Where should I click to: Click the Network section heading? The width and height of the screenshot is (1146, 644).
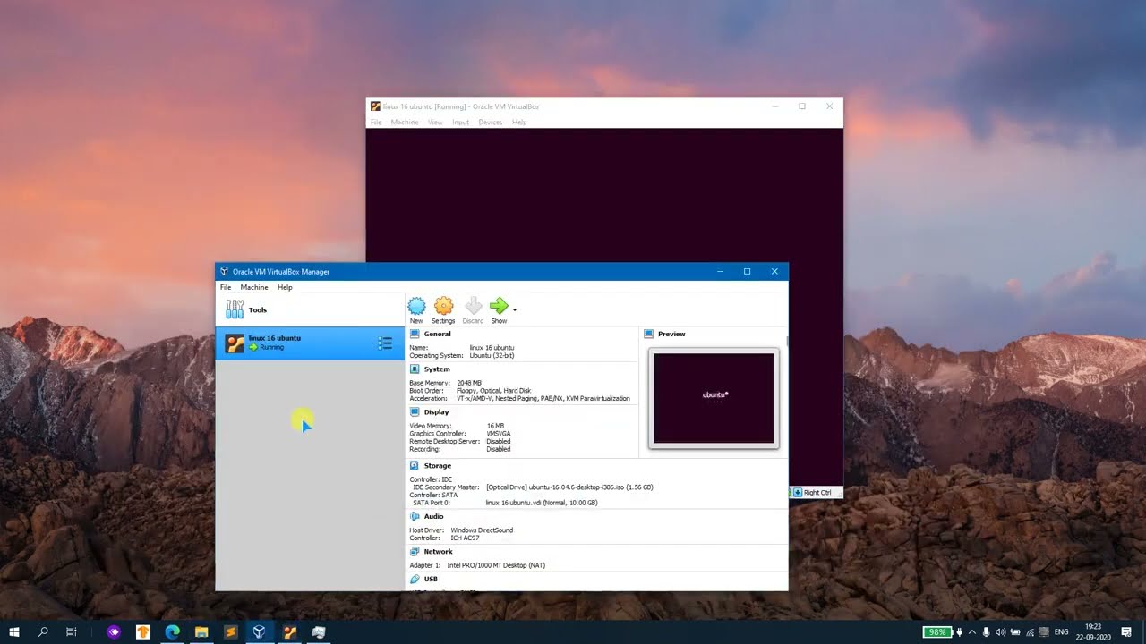click(x=439, y=551)
